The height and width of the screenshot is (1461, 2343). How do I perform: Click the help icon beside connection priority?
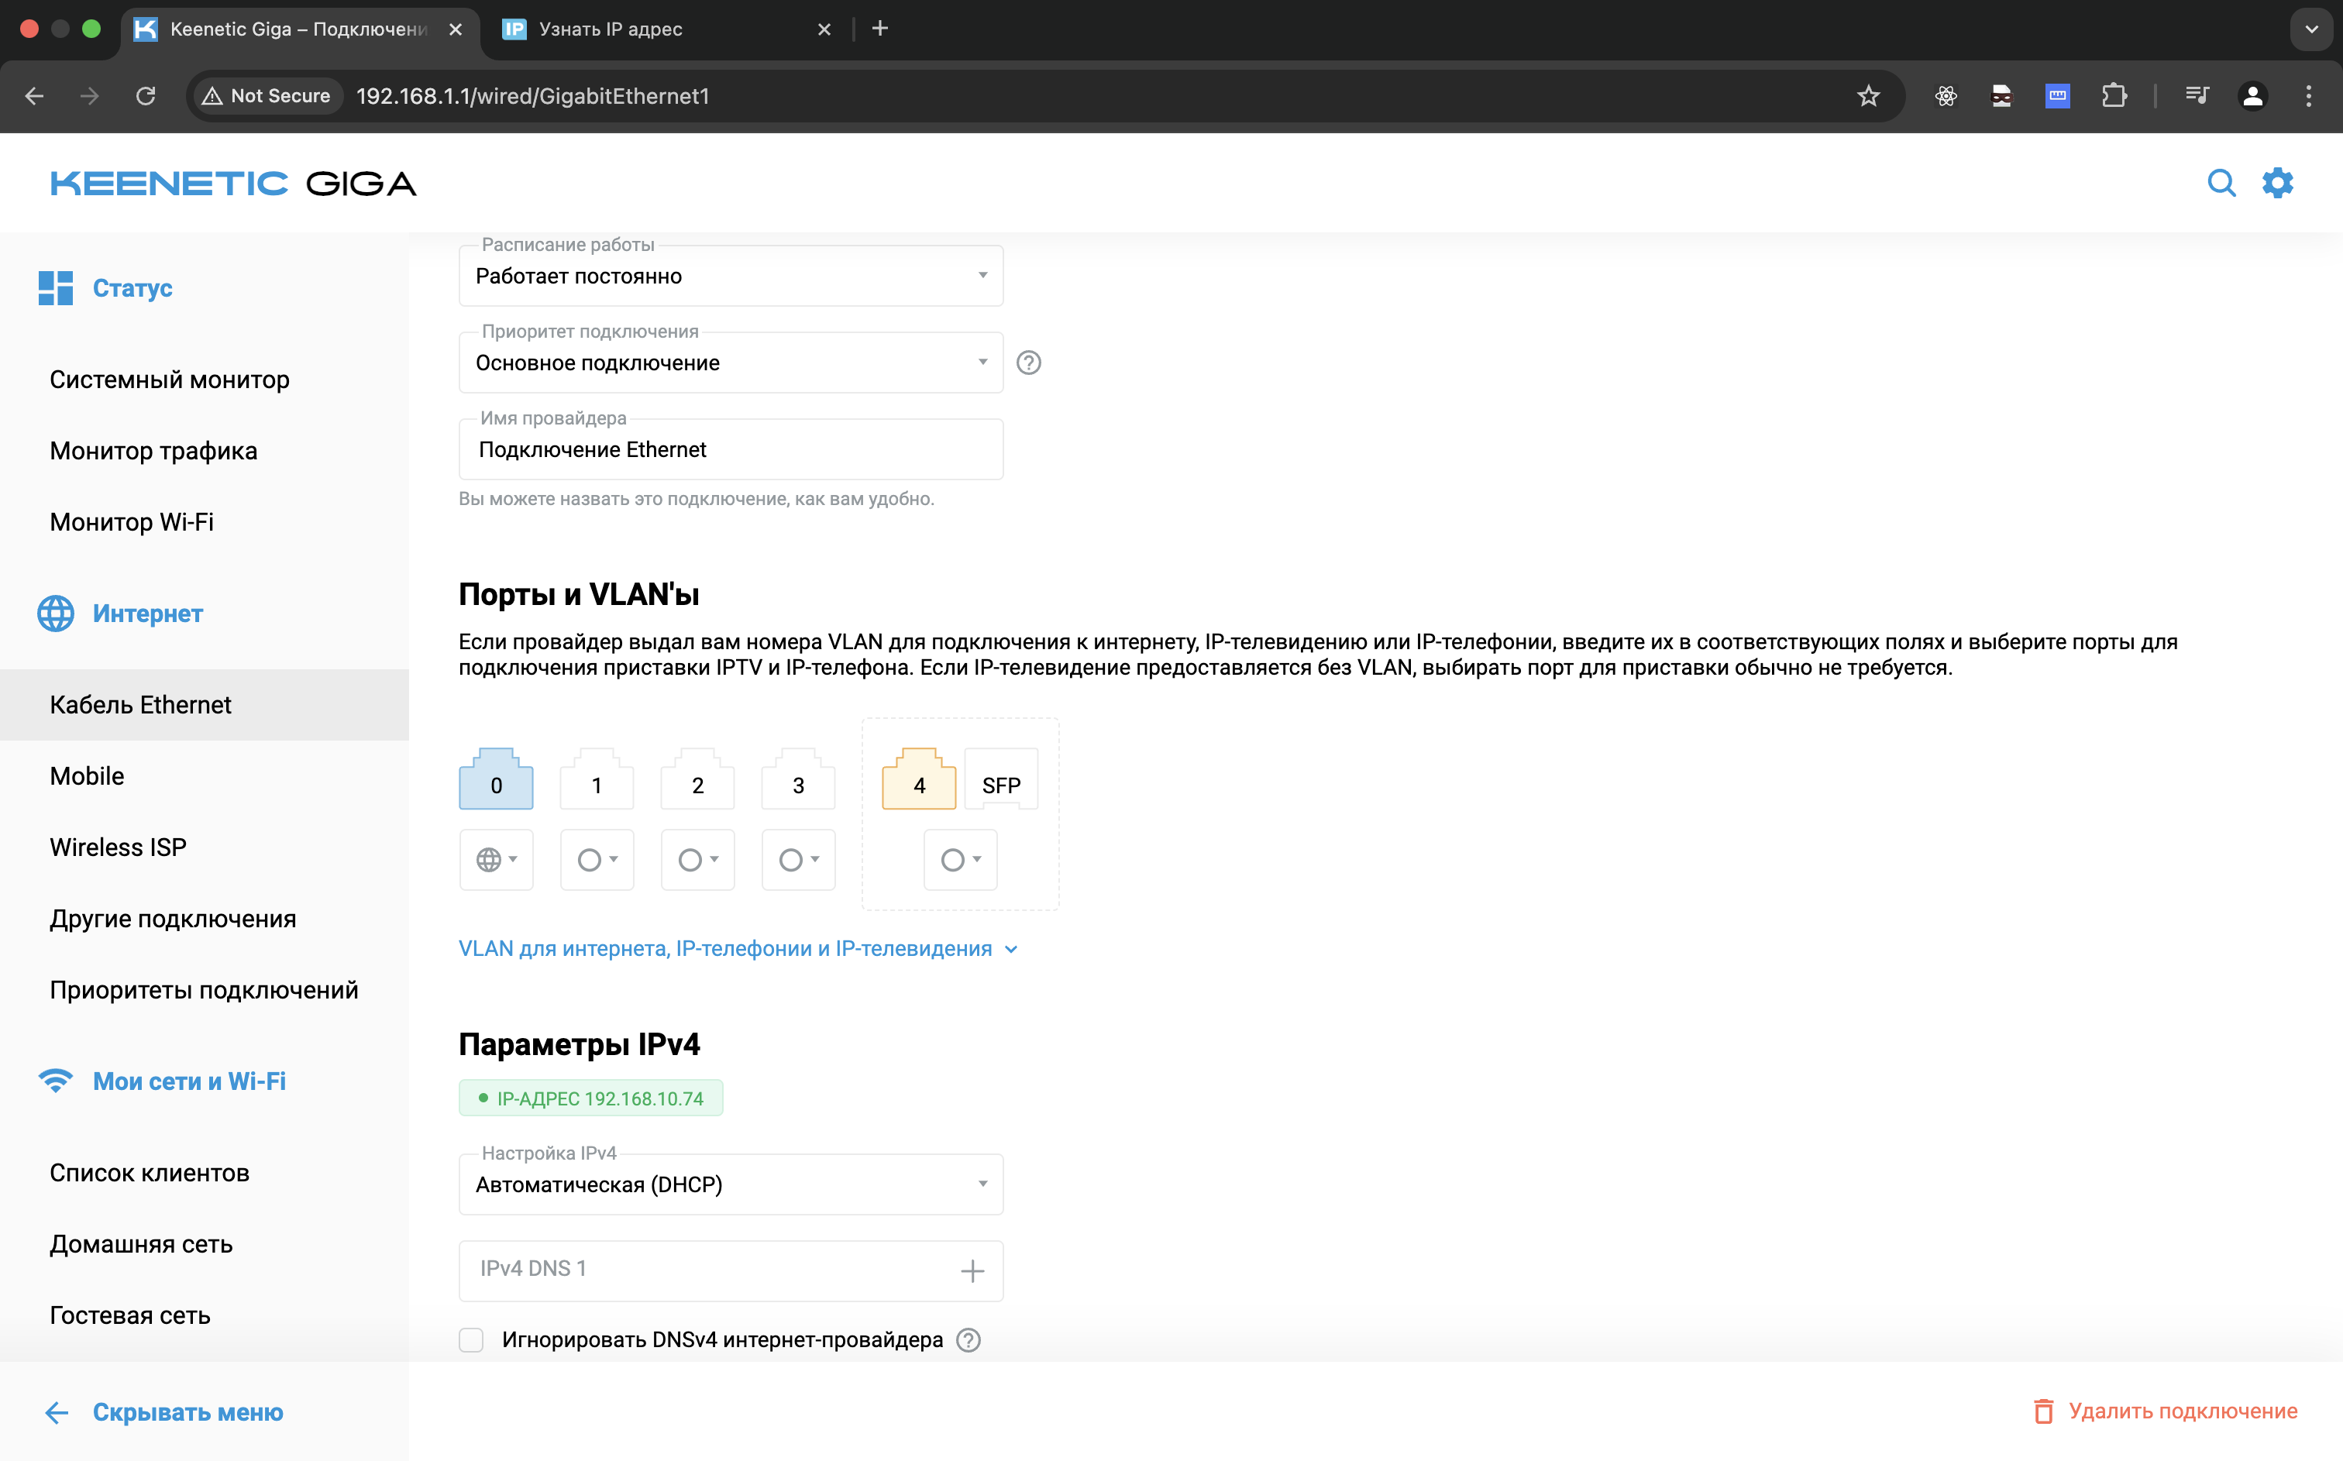point(1028,363)
